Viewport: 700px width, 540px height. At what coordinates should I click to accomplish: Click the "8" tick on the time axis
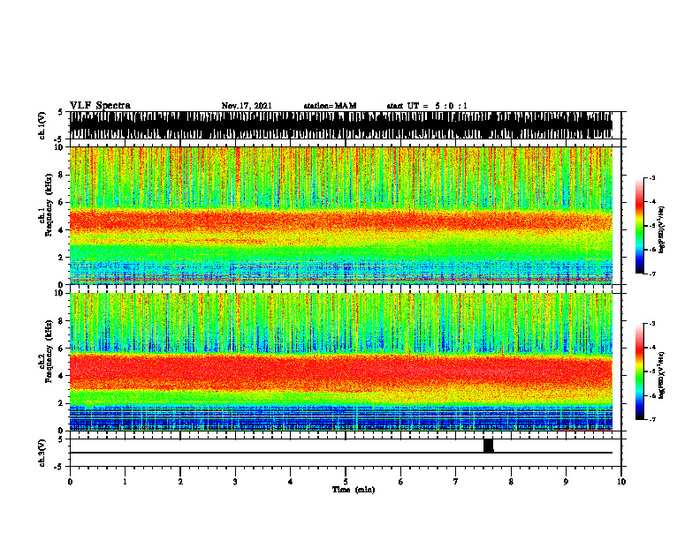(x=511, y=482)
